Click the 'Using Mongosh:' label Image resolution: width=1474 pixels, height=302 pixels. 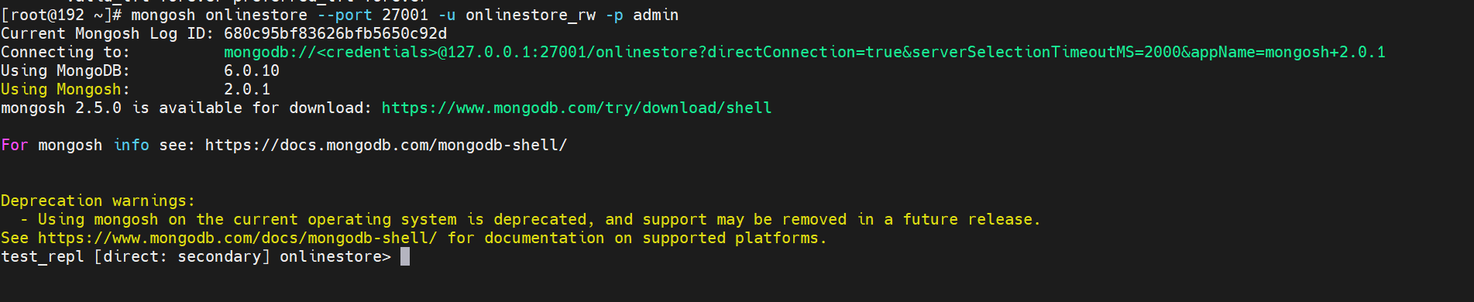[65, 89]
